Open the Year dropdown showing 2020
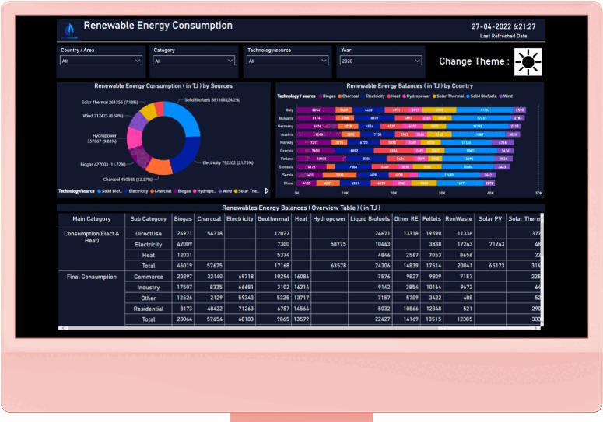This screenshot has height=422, width=603. click(x=380, y=61)
